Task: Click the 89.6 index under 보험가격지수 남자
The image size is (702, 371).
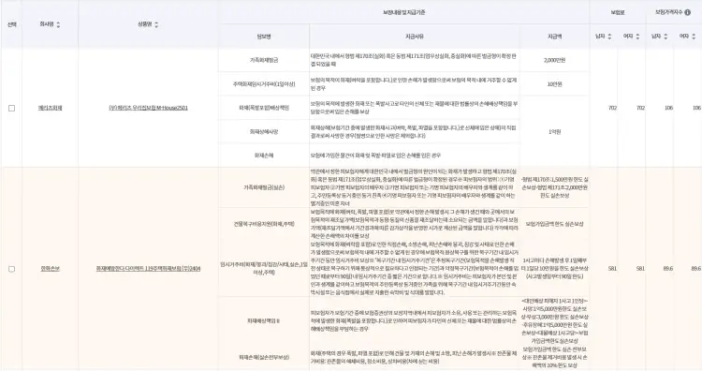Action: coord(668,268)
